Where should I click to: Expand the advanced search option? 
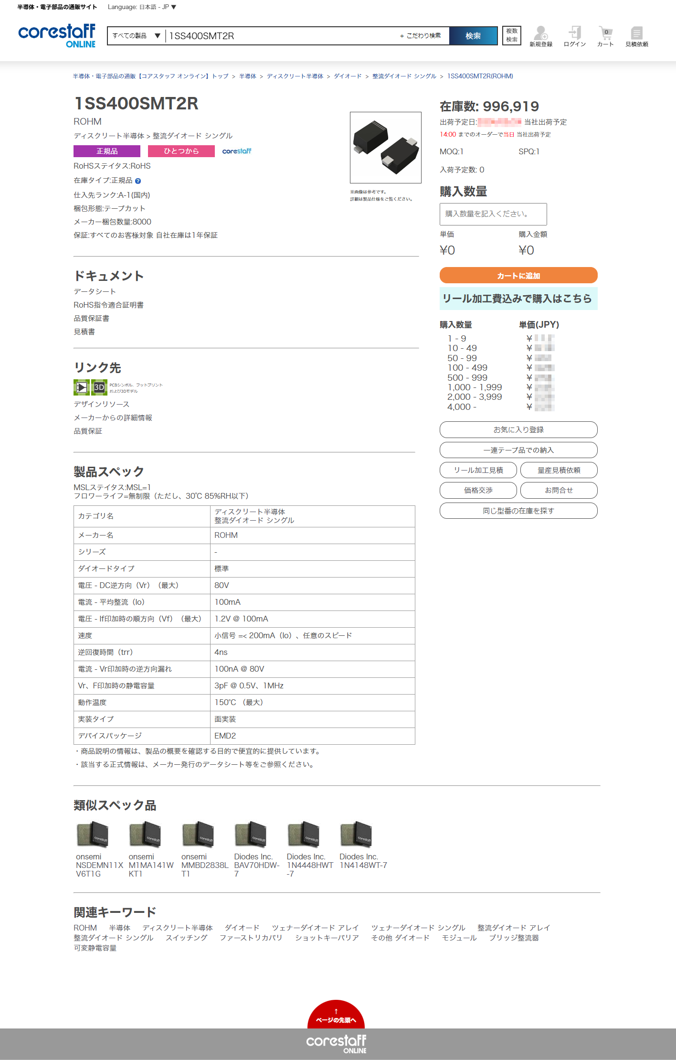pos(421,36)
